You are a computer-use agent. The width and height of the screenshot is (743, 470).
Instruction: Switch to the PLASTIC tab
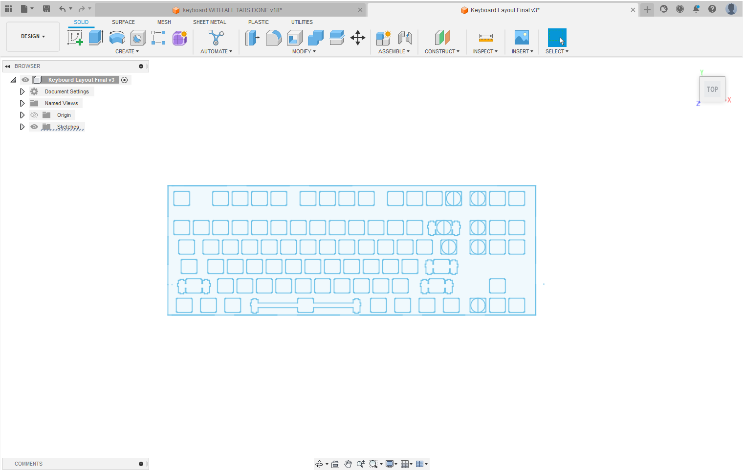(x=259, y=22)
